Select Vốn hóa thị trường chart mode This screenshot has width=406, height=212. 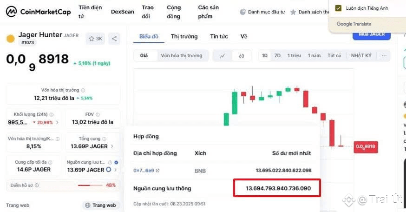tap(182, 55)
